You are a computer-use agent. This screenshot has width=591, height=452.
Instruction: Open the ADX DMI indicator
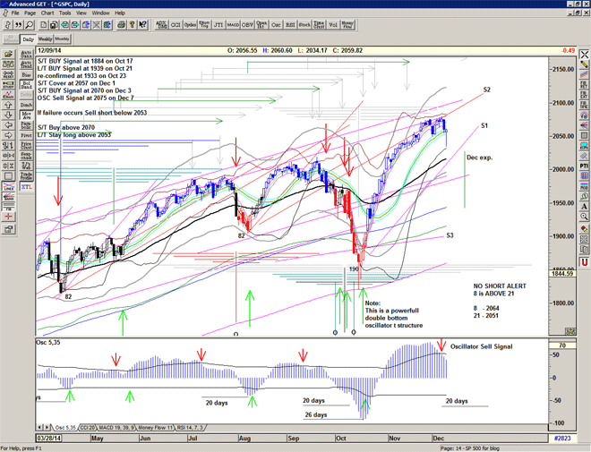click(x=161, y=26)
